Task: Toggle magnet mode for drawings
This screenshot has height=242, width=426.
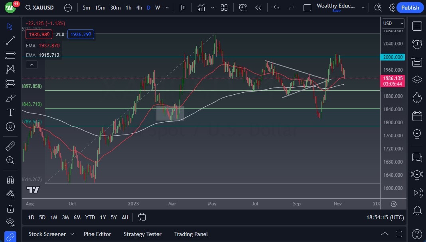Action: click(x=10, y=180)
